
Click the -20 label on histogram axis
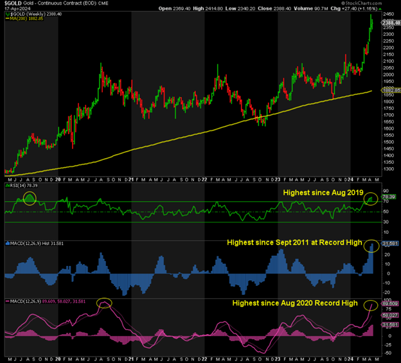[x=386, y=292]
